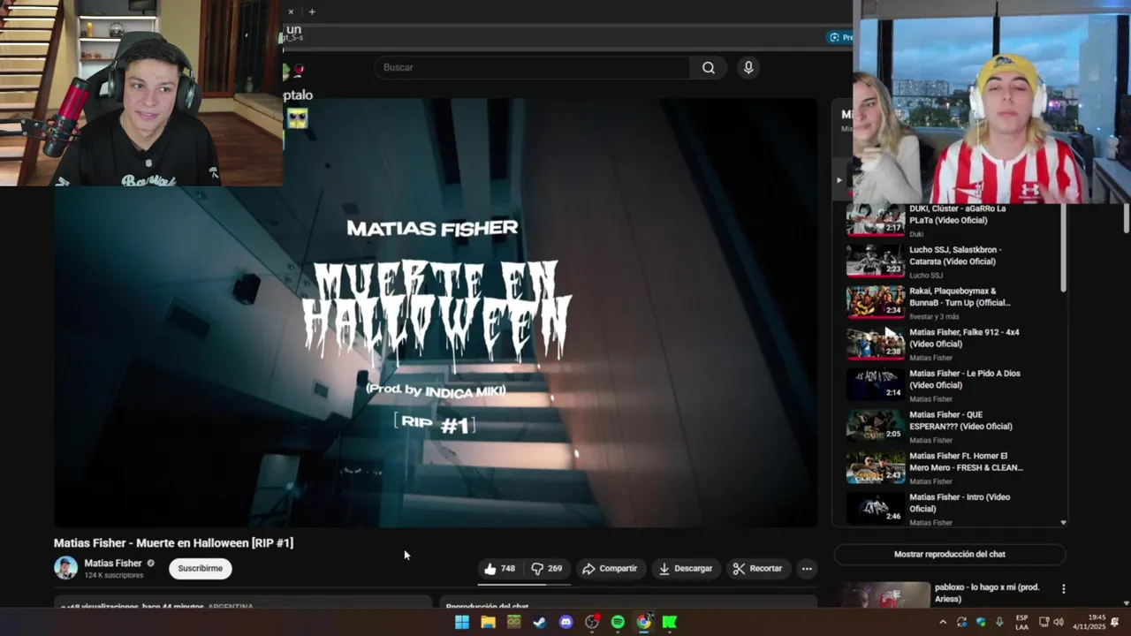The width and height of the screenshot is (1131, 636).
Task: Click the system tray microphone icon
Action: click(999, 622)
